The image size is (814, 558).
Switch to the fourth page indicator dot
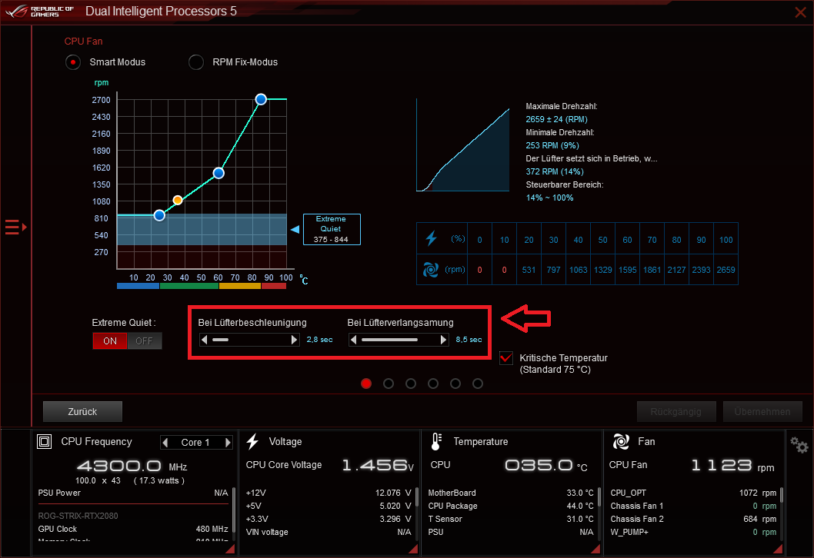pos(433,384)
